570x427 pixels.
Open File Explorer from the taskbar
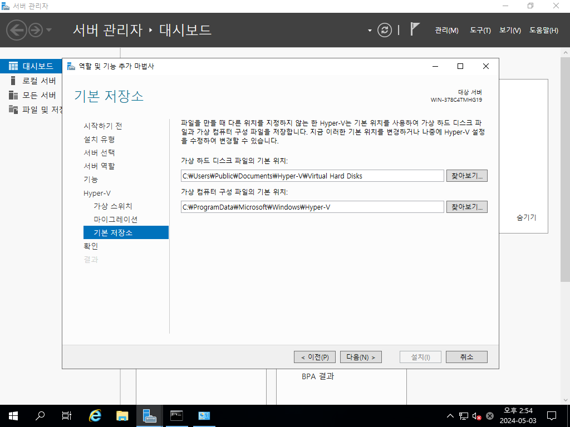(122, 416)
